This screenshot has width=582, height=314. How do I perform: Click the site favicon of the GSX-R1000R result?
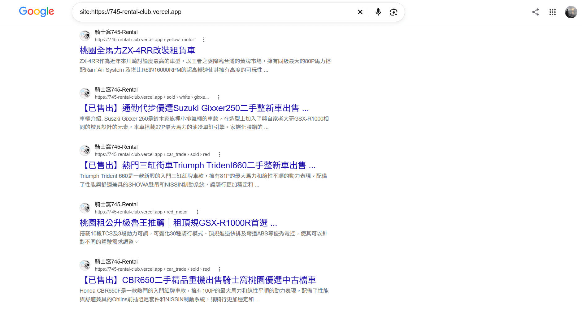pyautogui.click(x=85, y=208)
